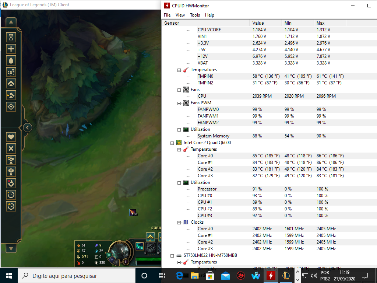Open Mail app from the taskbar

225,276
